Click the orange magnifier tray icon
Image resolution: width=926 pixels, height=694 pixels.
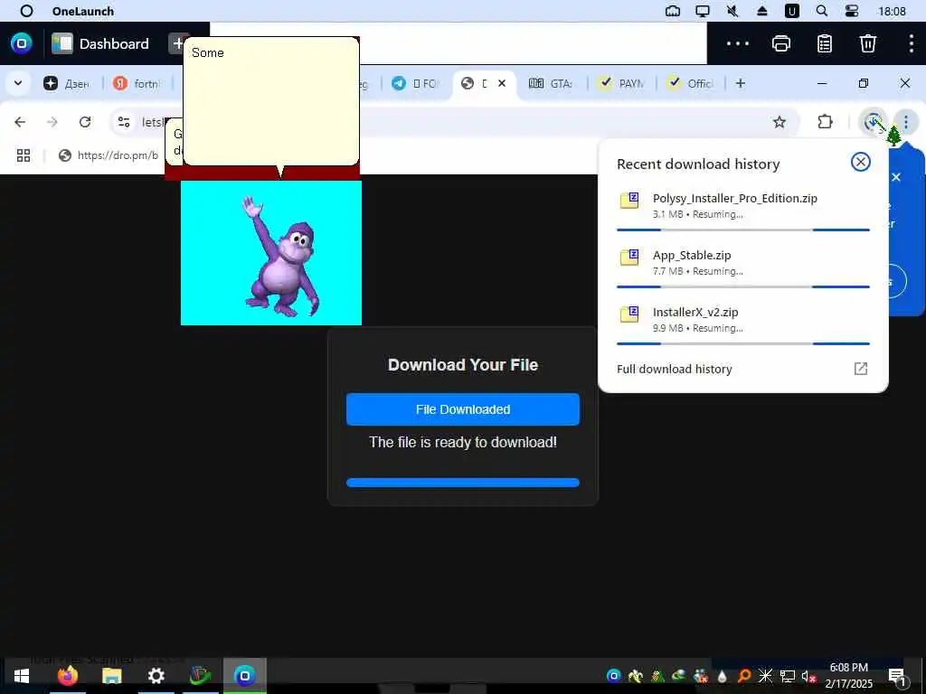[743, 676]
